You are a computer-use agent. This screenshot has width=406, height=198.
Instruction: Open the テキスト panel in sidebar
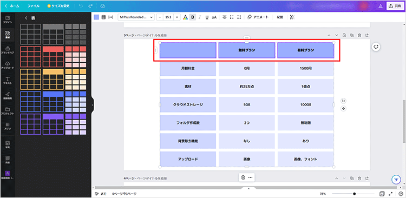(x=8, y=80)
